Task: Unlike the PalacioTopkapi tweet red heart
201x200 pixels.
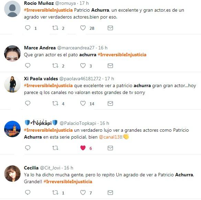Action: (83, 148)
